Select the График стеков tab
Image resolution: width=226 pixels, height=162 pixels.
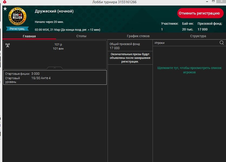[138, 36]
